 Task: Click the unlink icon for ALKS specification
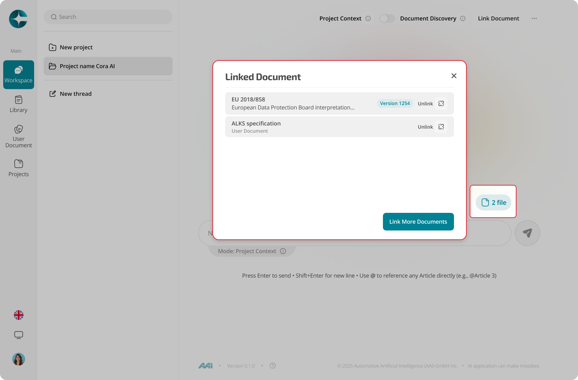point(441,127)
